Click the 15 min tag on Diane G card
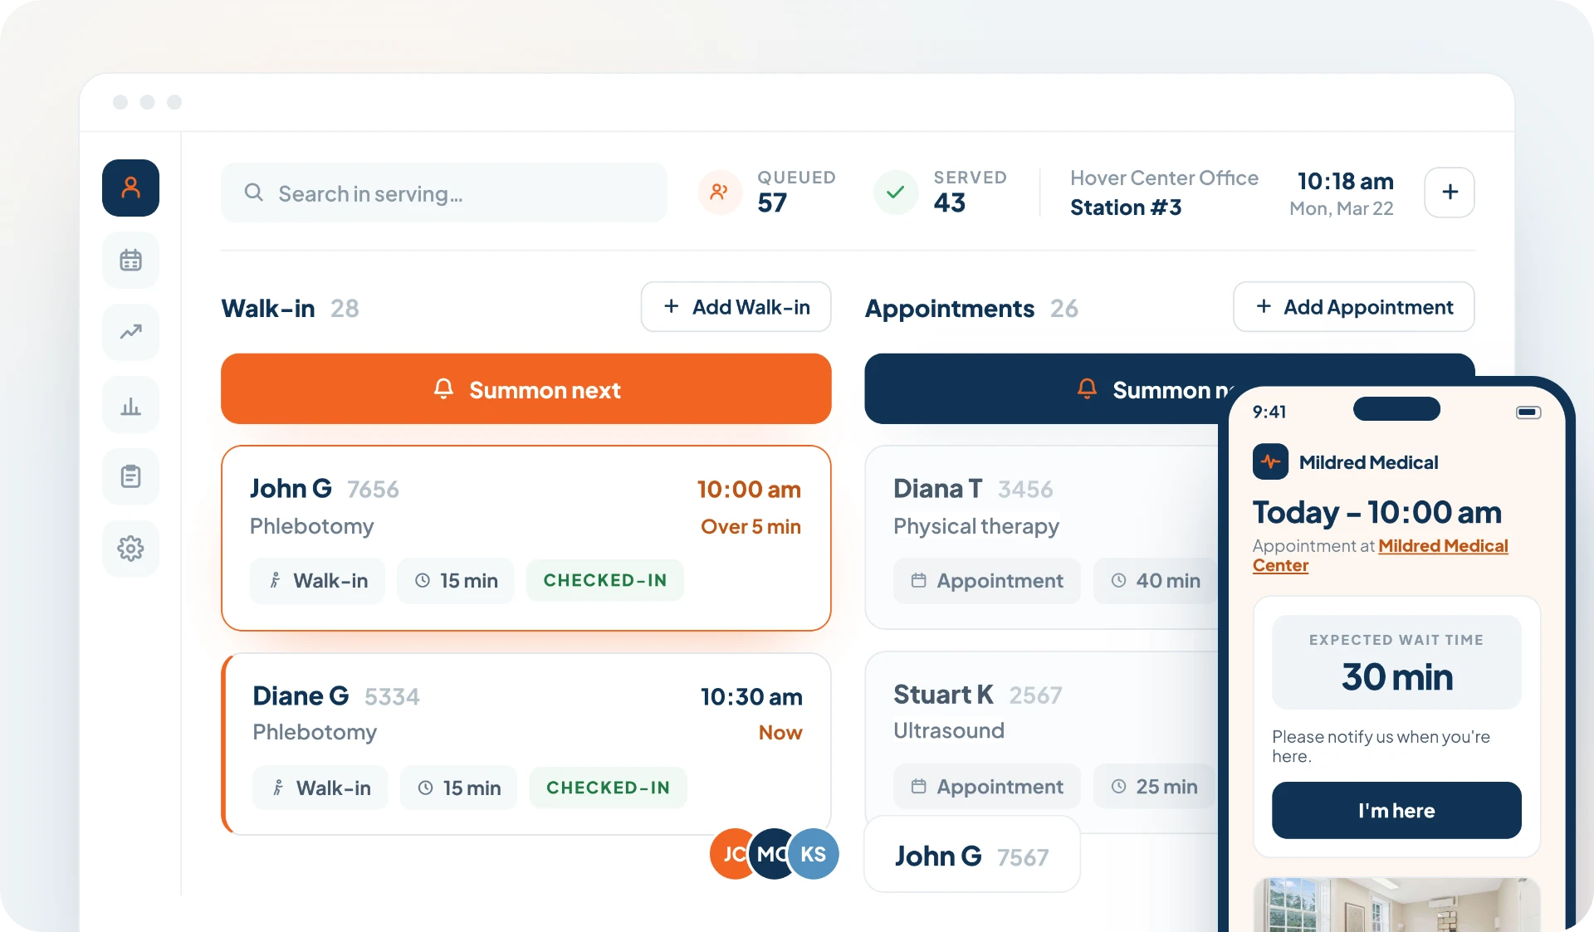The width and height of the screenshot is (1594, 932). click(458, 788)
